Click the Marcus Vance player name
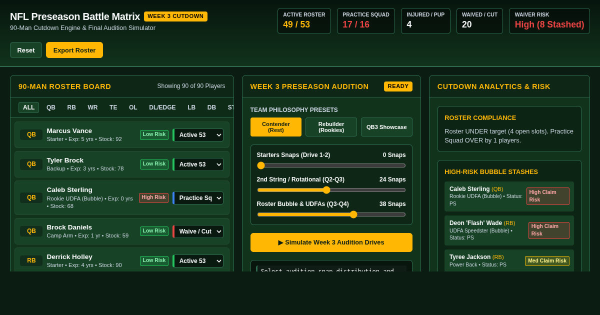Image resolution: width=600 pixels, height=315 pixels. click(69, 131)
